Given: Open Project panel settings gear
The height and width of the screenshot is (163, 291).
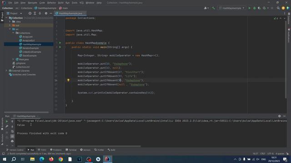Looking at the screenshot, I should point(46,13).
